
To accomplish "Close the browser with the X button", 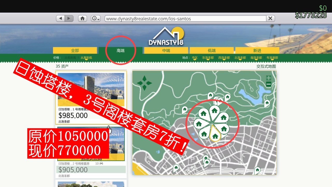I will (270, 18).
